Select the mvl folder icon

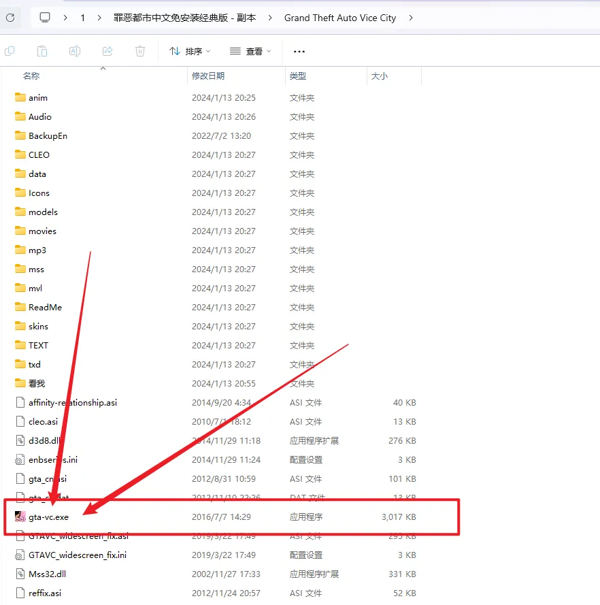(x=20, y=288)
